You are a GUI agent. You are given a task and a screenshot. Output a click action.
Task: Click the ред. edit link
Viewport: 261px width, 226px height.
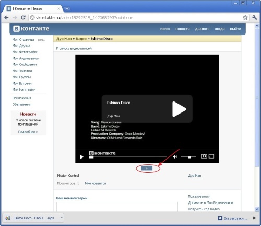(x=41, y=40)
